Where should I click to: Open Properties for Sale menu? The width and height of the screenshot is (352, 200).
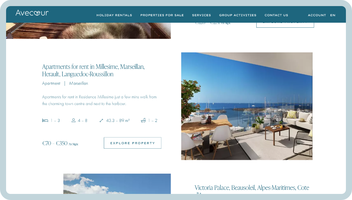coord(162,15)
